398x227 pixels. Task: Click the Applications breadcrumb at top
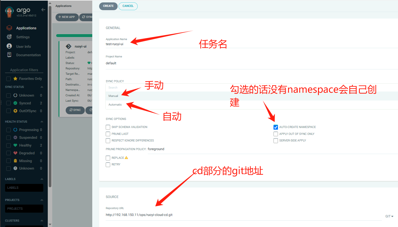tap(64, 6)
